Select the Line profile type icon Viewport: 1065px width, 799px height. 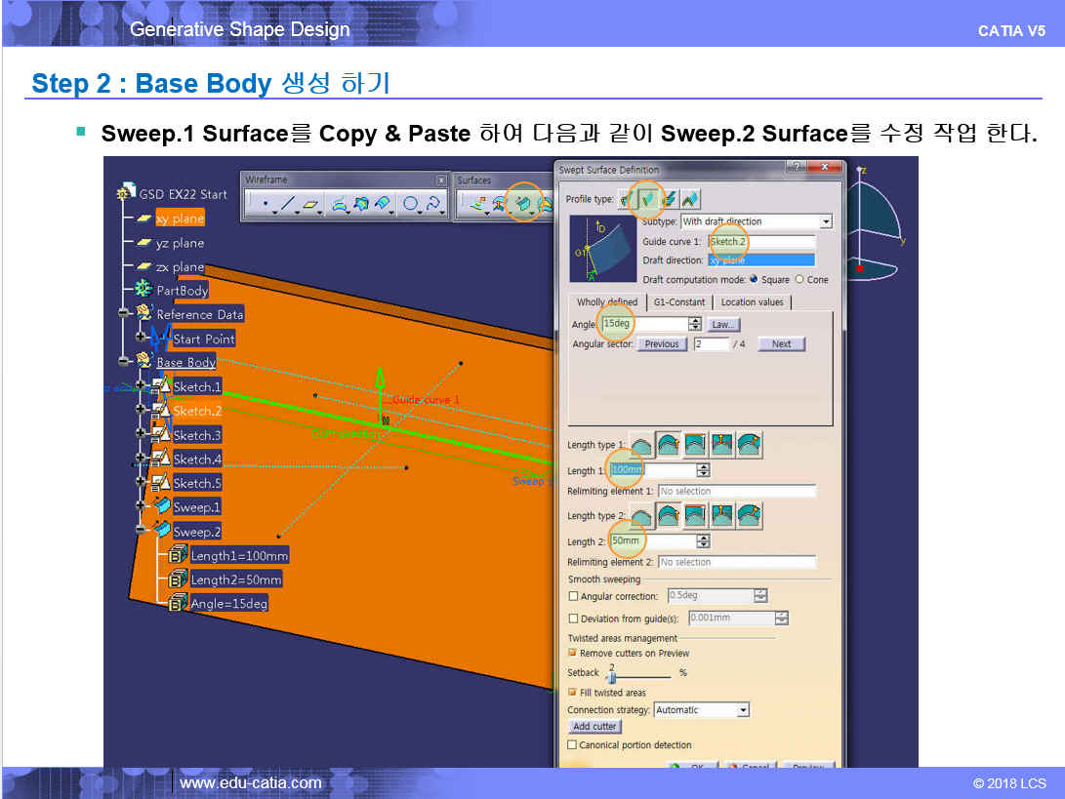tap(646, 199)
